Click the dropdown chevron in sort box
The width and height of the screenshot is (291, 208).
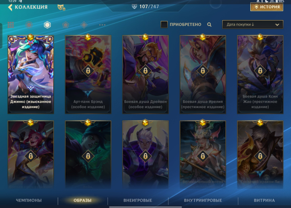[277, 25]
